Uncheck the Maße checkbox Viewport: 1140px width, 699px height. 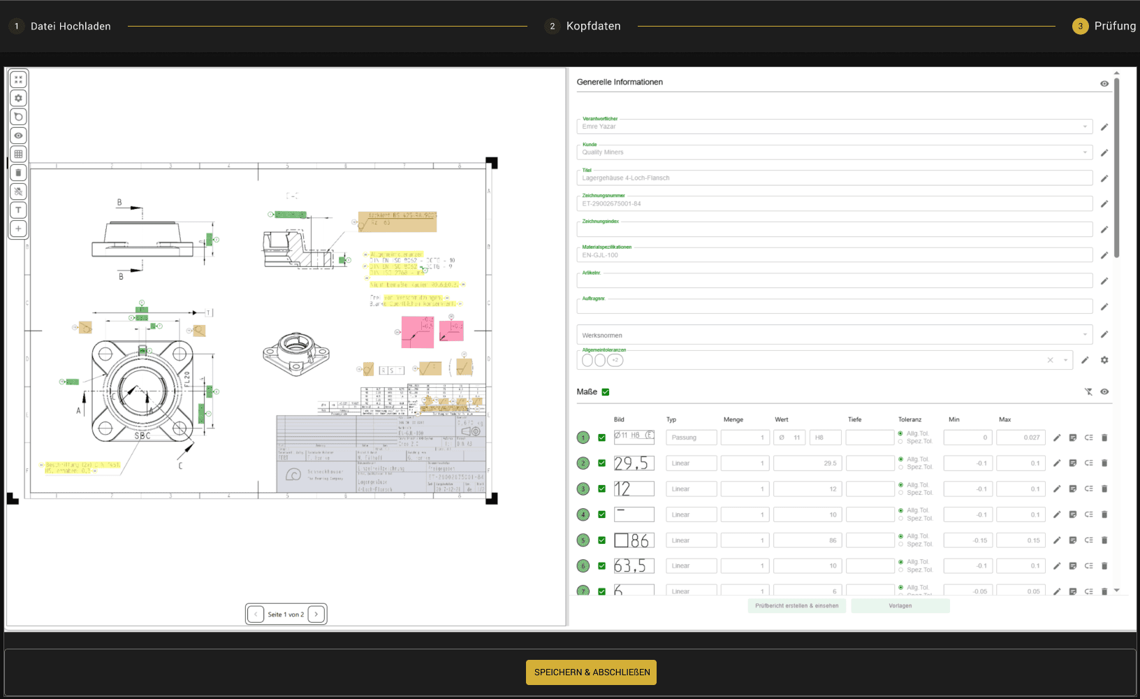tap(605, 392)
